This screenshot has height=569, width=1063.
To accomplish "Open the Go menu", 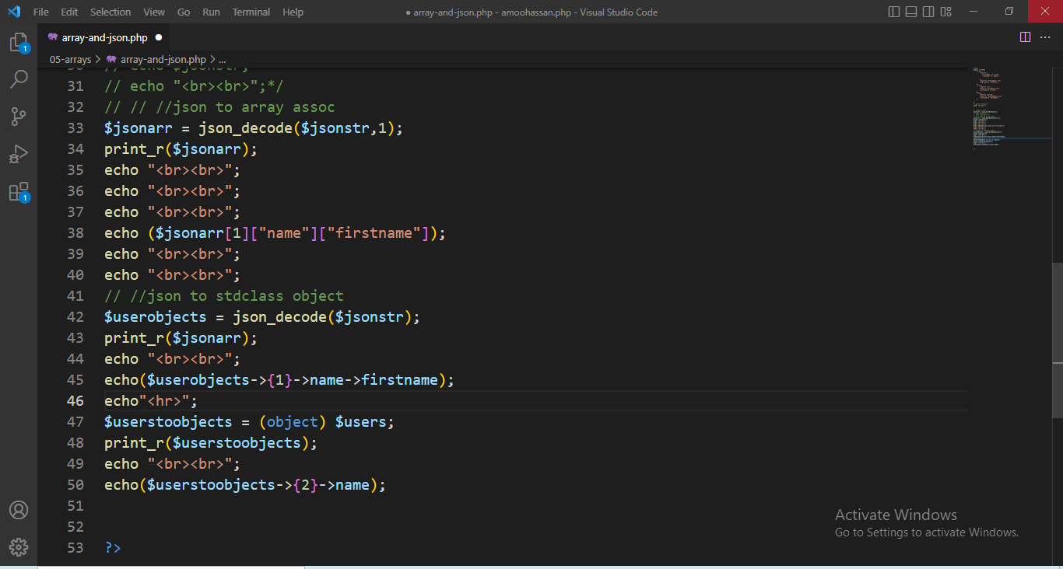I will (x=184, y=12).
